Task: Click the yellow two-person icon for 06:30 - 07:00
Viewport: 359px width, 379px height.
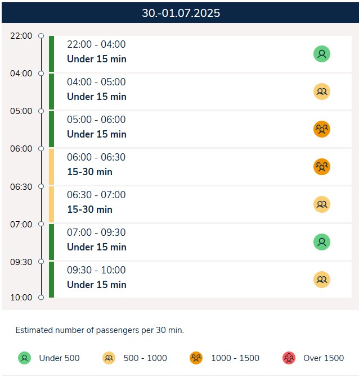Action: click(x=322, y=204)
